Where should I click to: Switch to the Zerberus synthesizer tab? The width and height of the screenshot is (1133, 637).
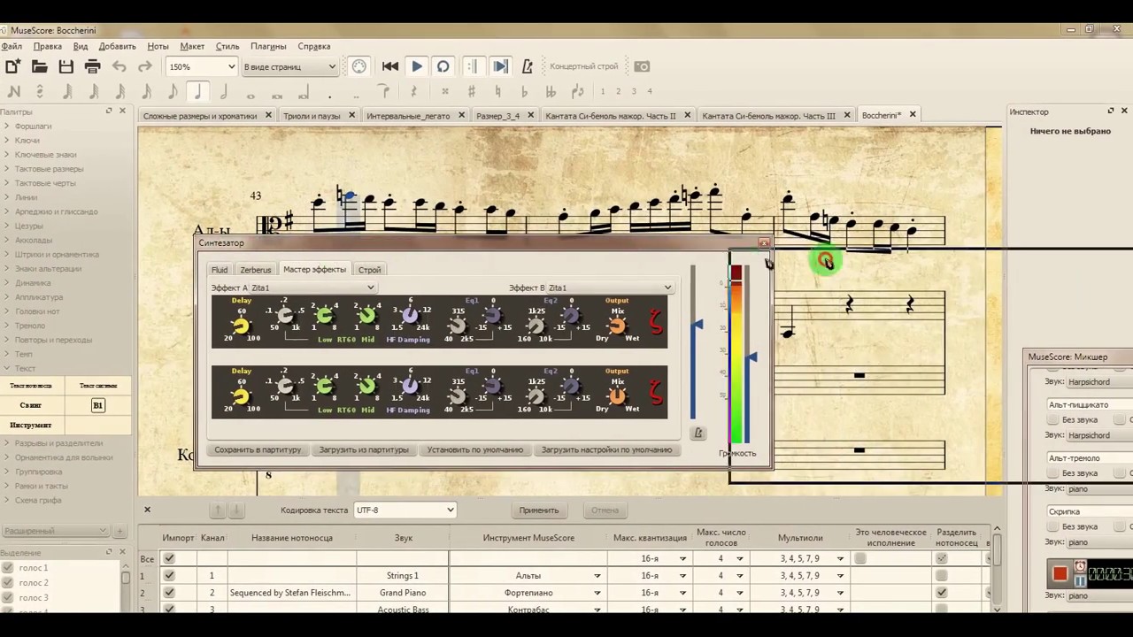[256, 270]
